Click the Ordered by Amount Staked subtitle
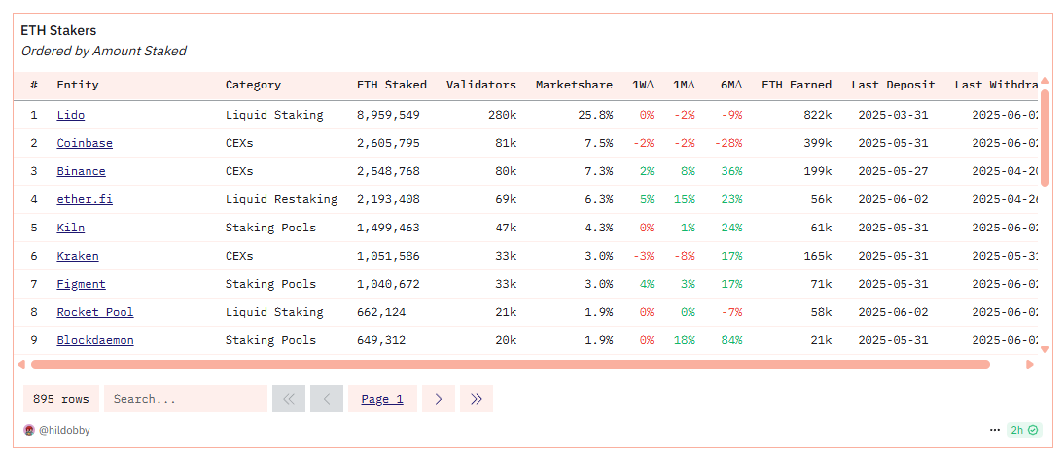The image size is (1063, 459). [x=104, y=51]
